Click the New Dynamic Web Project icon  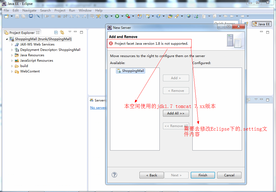pos(148,16)
